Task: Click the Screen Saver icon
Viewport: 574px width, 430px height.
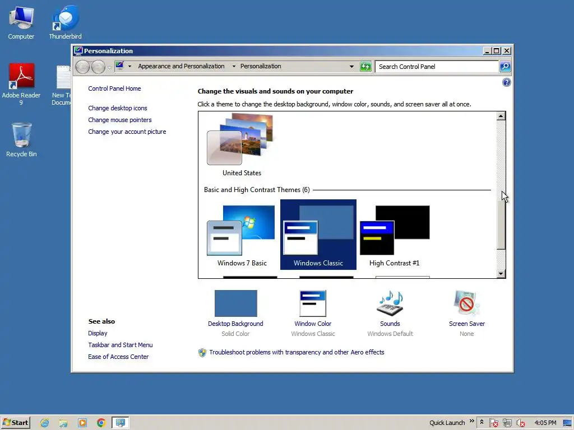Action: tap(467, 303)
